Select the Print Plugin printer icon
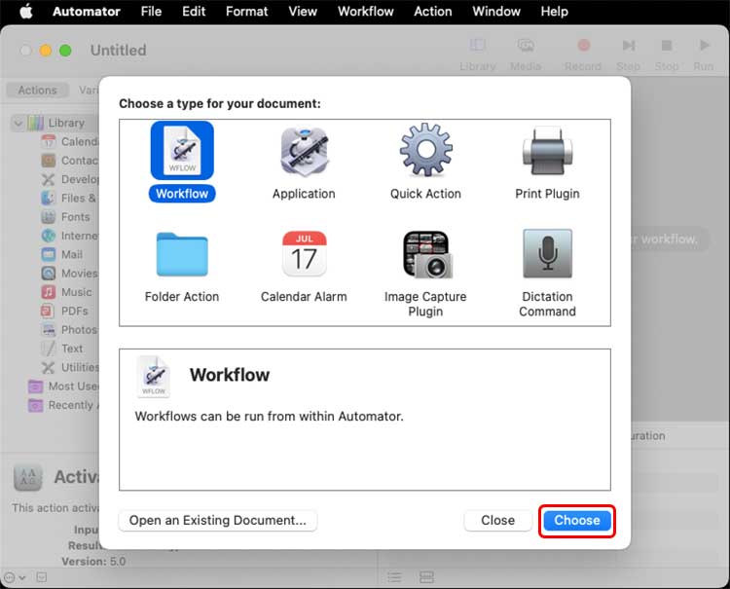Image resolution: width=730 pixels, height=589 pixels. (x=547, y=151)
